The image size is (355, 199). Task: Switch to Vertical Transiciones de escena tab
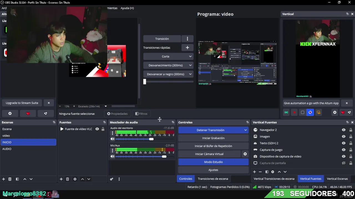(x=274, y=179)
